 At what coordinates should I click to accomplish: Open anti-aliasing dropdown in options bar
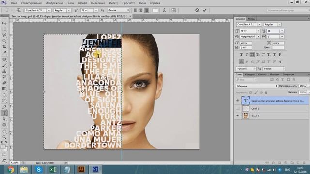point(118,10)
